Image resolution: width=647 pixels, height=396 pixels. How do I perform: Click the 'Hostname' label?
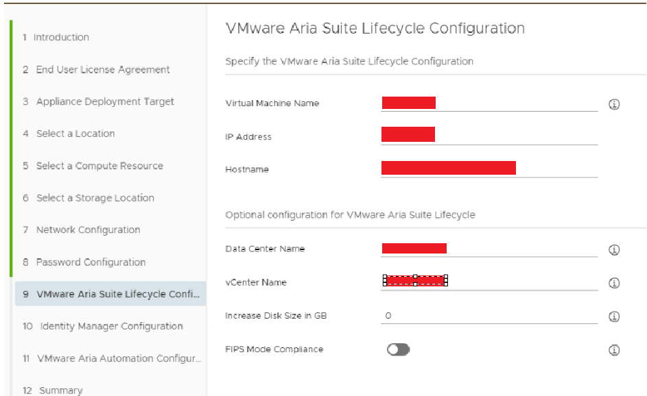247,169
